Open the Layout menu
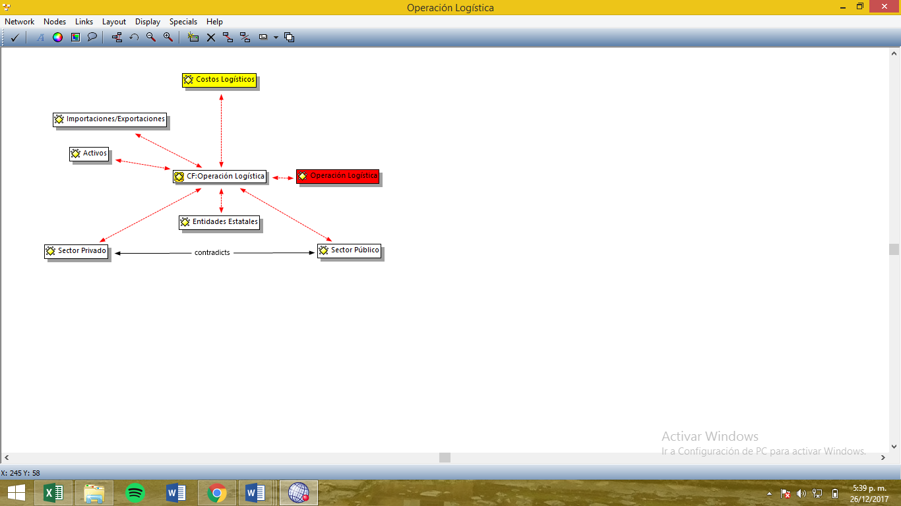This screenshot has width=901, height=506. tap(113, 22)
